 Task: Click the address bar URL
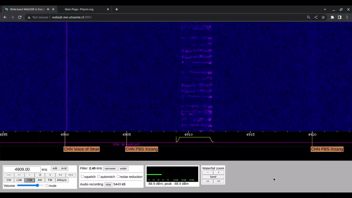72,17
